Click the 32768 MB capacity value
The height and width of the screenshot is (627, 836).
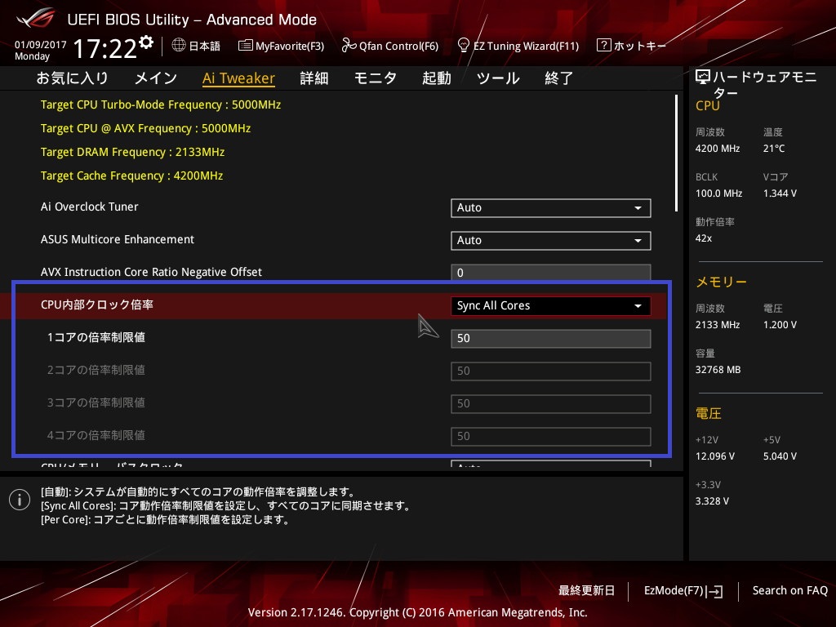[718, 370]
